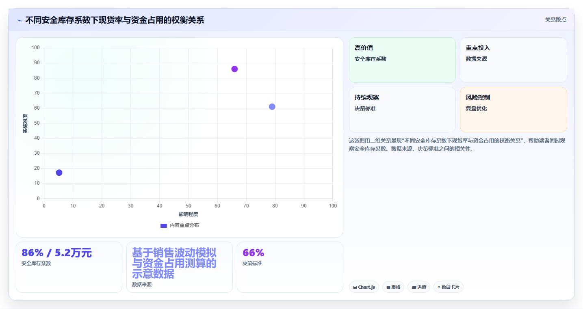Screen dimensions: 583x309
Task: Click the chart title 不同安全库存系数下现货率与资金占用的权衡关系
Action: click(115, 20)
